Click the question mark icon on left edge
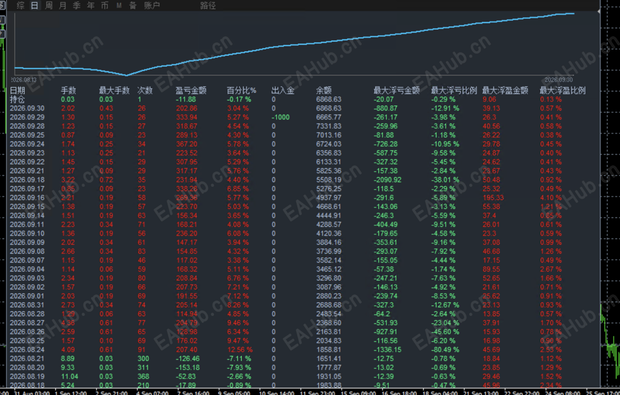 [x=2, y=34]
